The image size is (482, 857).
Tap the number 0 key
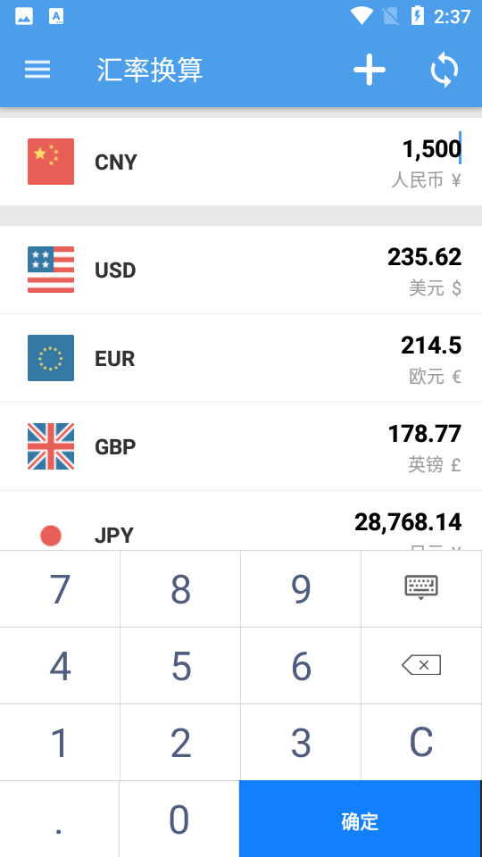(179, 819)
